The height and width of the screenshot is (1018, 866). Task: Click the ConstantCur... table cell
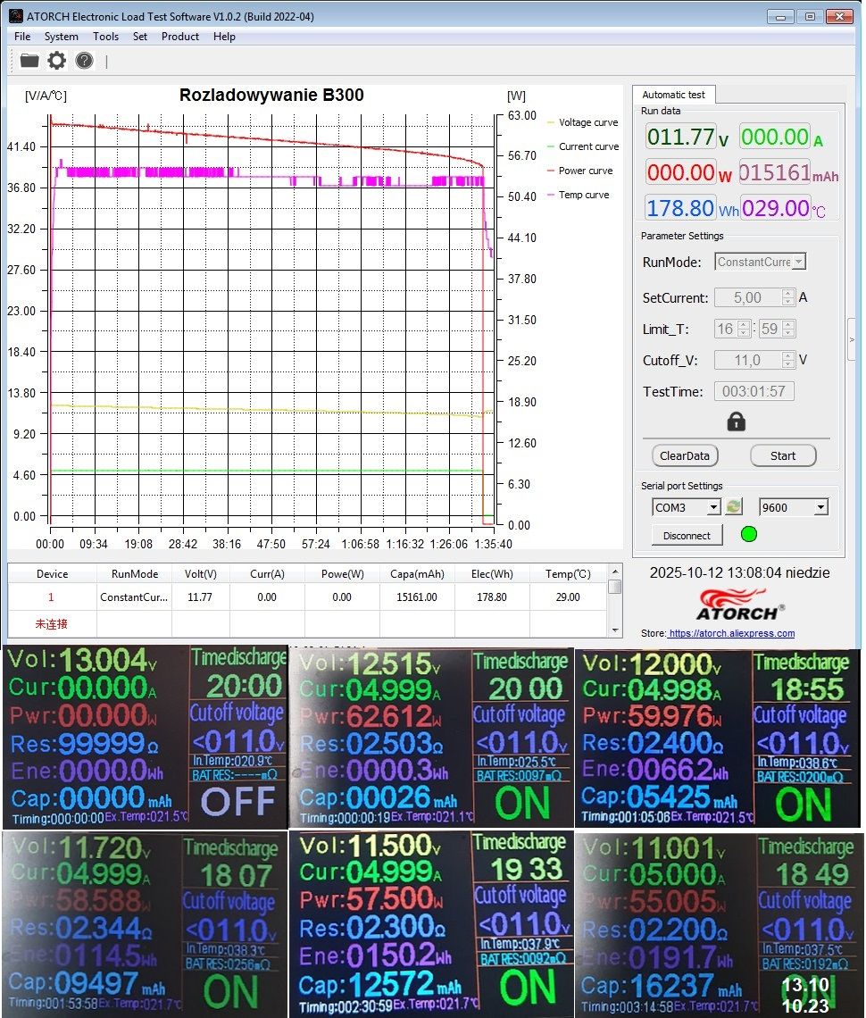134,597
